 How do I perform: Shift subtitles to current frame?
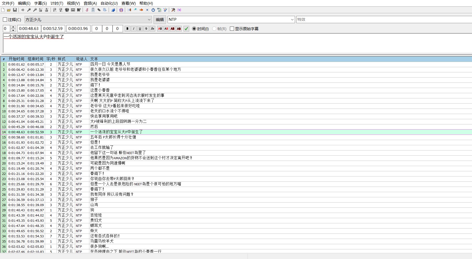click(x=79, y=10)
